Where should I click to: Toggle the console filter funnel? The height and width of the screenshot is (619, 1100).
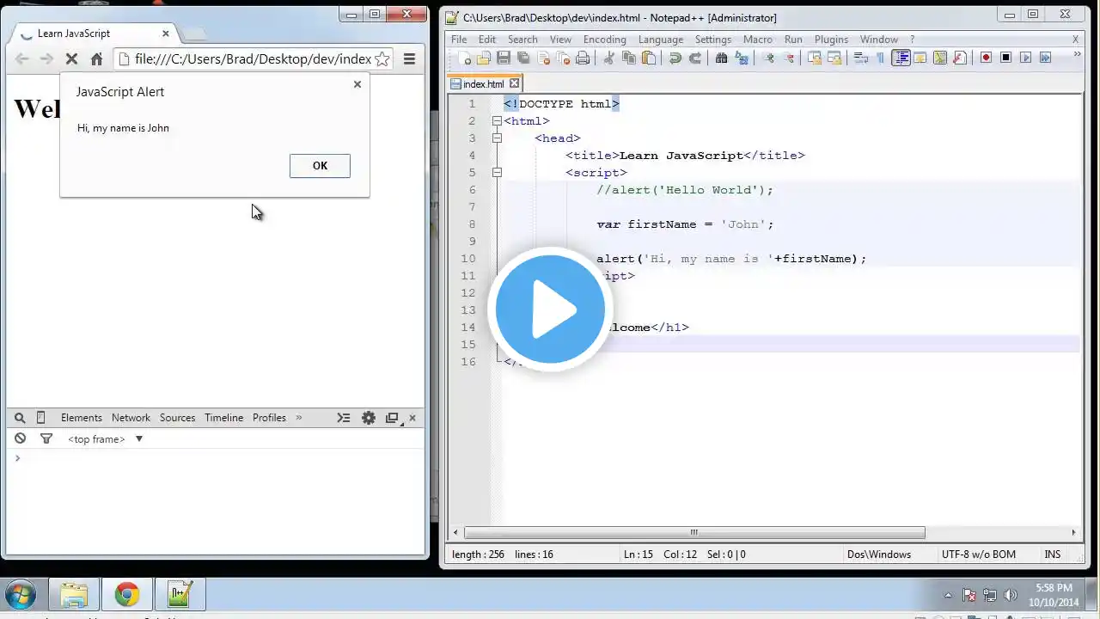(x=46, y=439)
